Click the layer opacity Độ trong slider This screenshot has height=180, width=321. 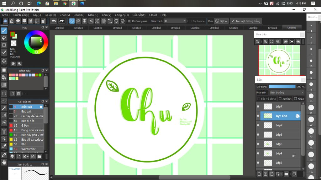click(x=282, y=87)
